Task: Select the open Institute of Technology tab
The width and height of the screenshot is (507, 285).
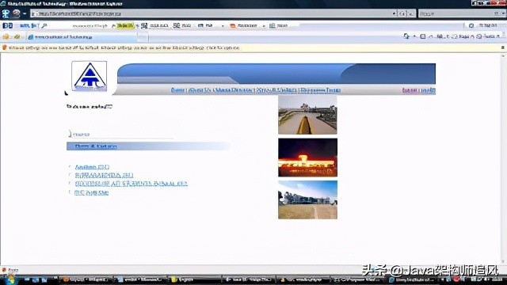Action: click(x=82, y=37)
